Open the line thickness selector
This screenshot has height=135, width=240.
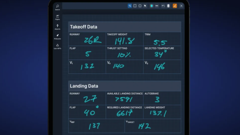pyautogui.click(x=157, y=6)
